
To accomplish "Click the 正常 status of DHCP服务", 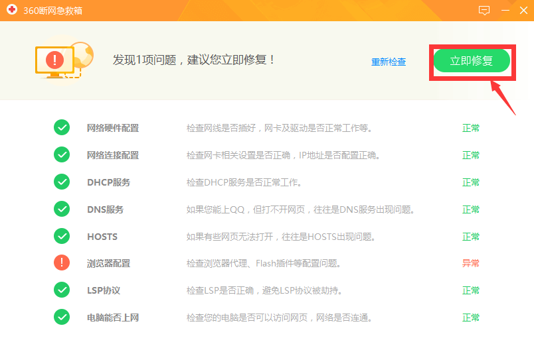I will coord(471,182).
